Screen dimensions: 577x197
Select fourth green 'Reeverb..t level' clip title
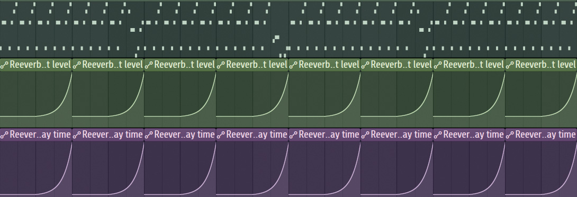pos(257,65)
